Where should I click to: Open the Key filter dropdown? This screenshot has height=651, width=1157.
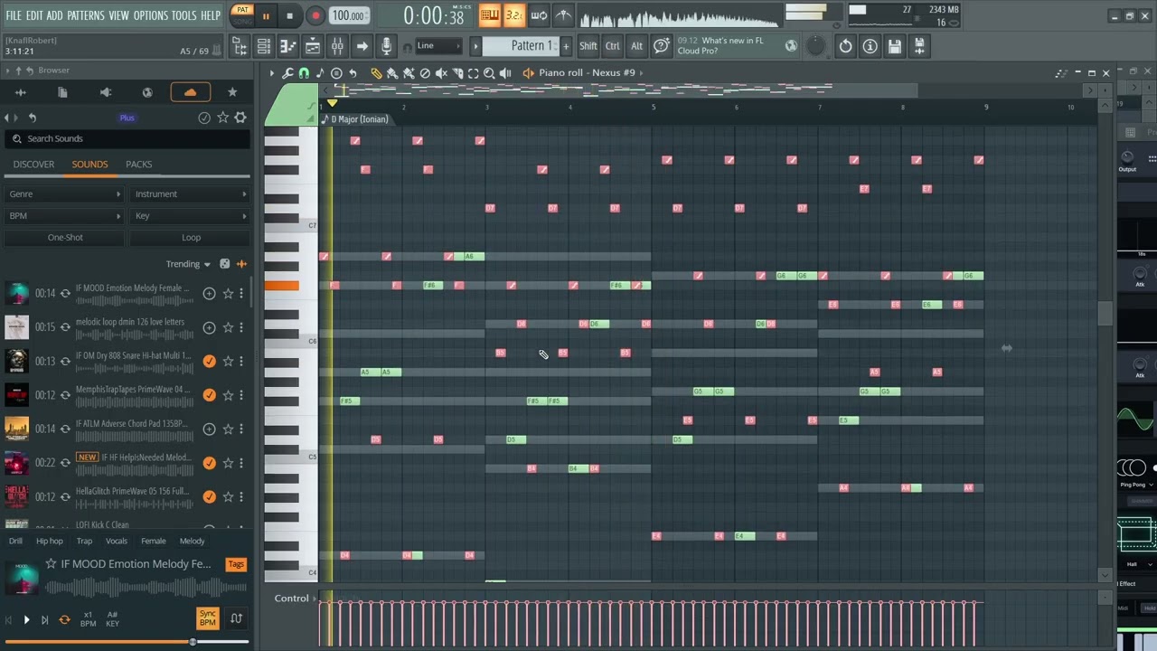pyautogui.click(x=191, y=216)
